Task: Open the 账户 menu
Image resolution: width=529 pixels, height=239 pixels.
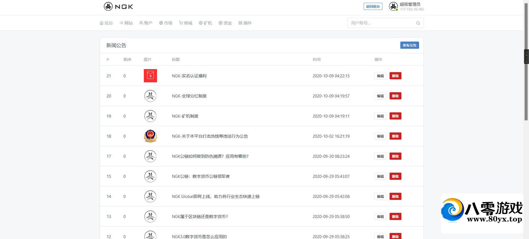Action: pos(146,23)
